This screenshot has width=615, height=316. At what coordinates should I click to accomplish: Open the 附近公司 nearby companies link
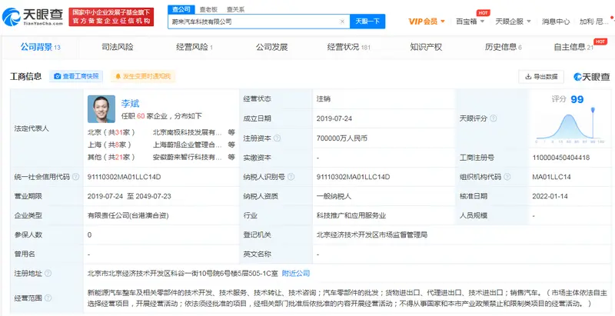[x=296, y=273]
